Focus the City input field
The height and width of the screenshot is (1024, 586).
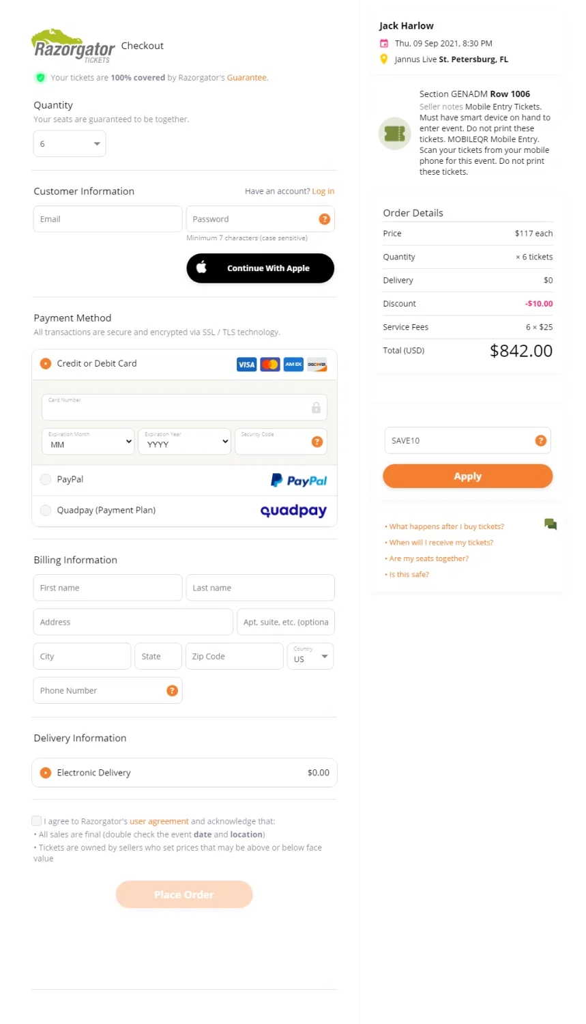click(x=82, y=656)
